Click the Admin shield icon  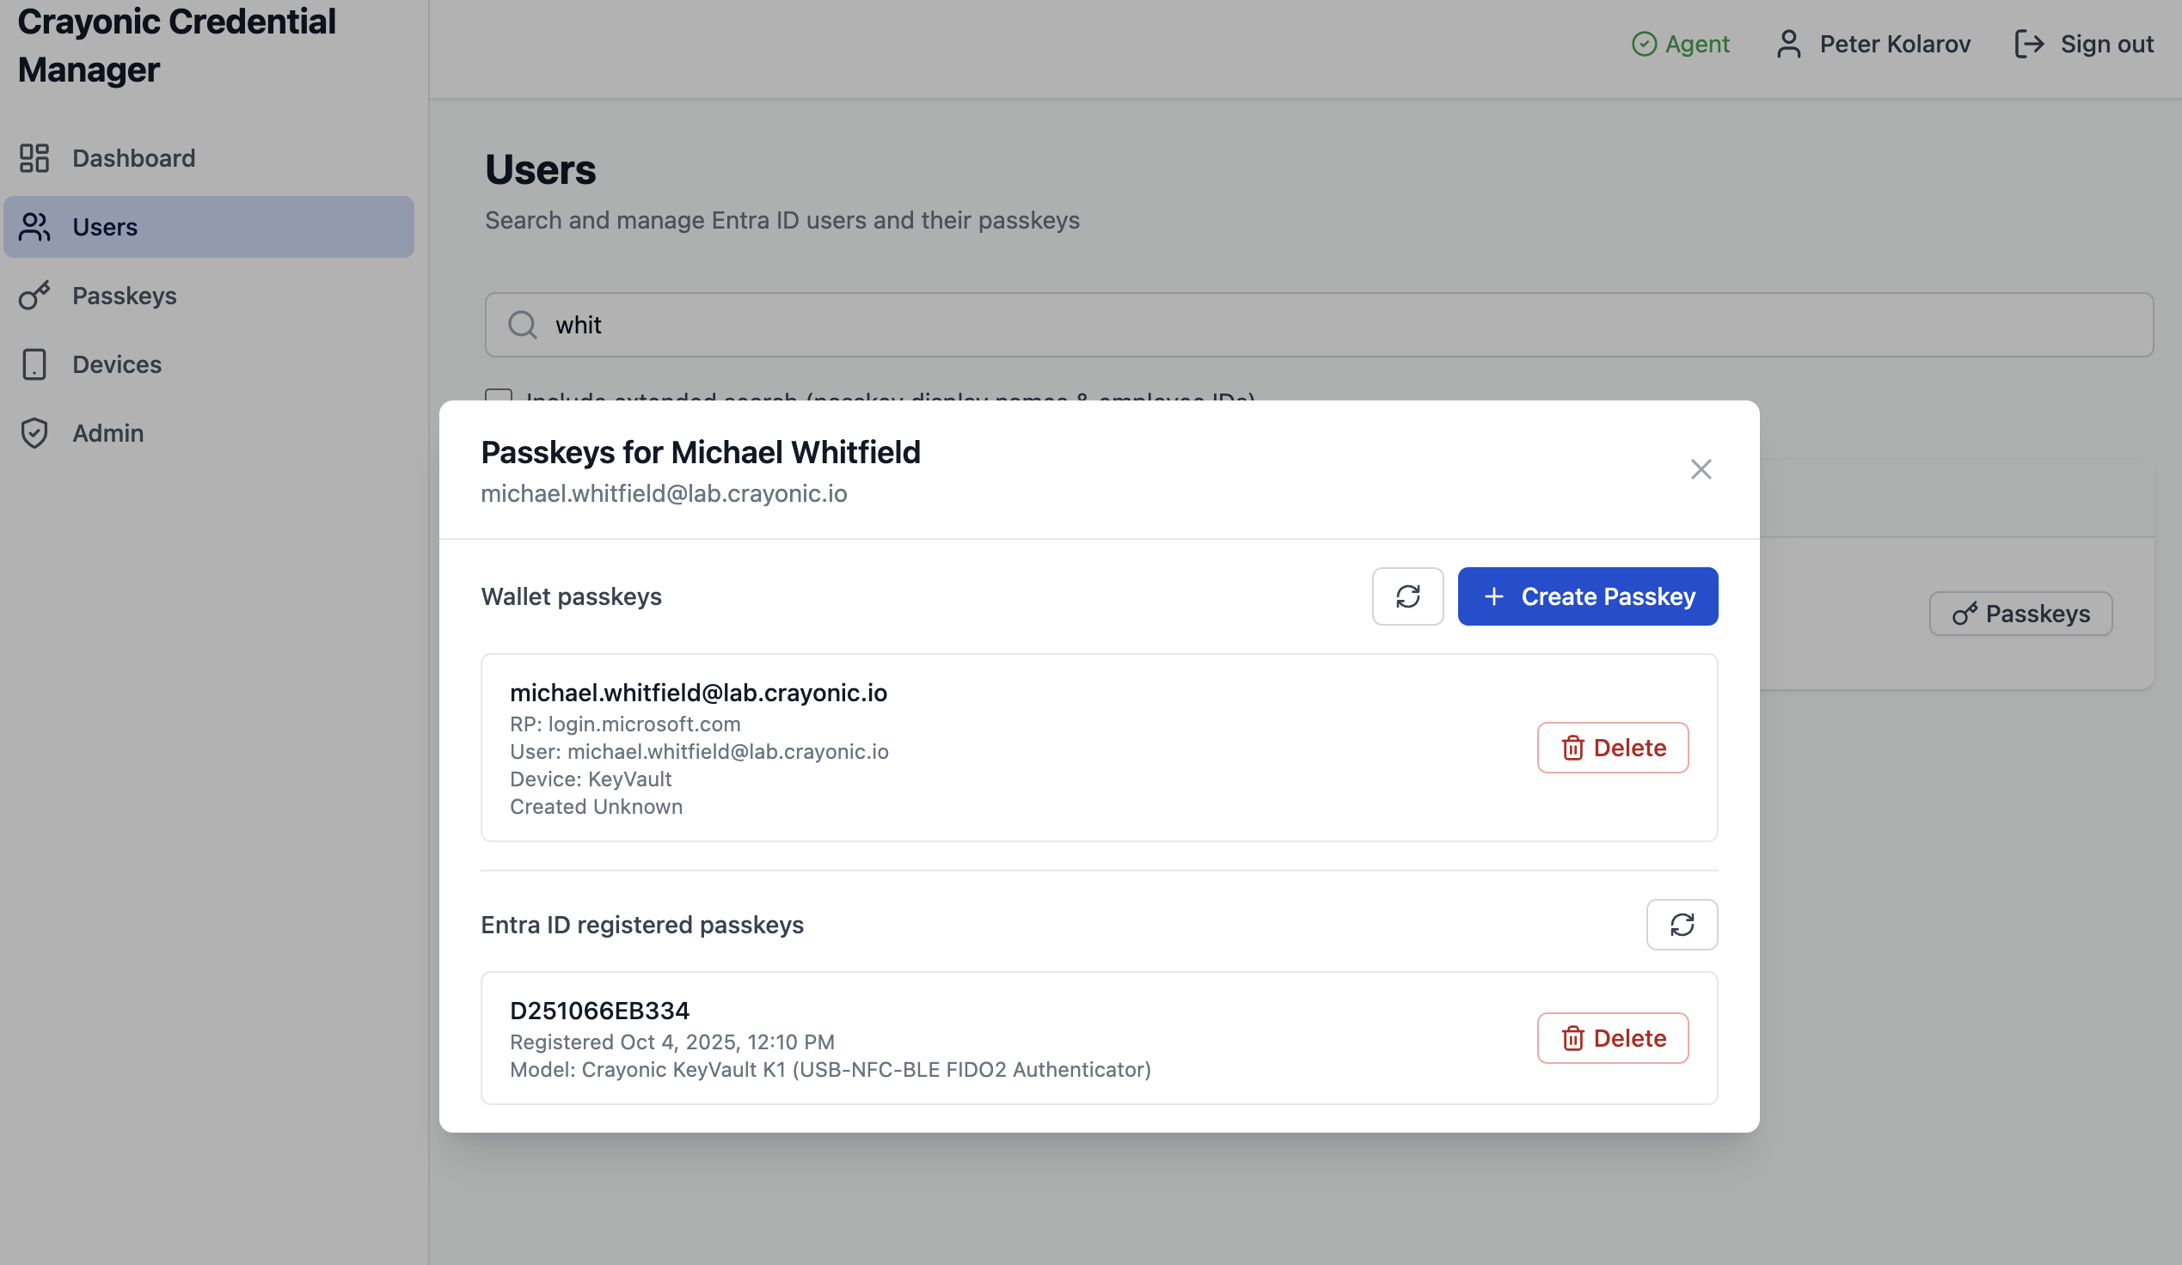tap(34, 432)
